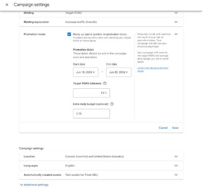Click the Promotion mode section label
This screenshot has width=203, height=196.
coord(35,34)
